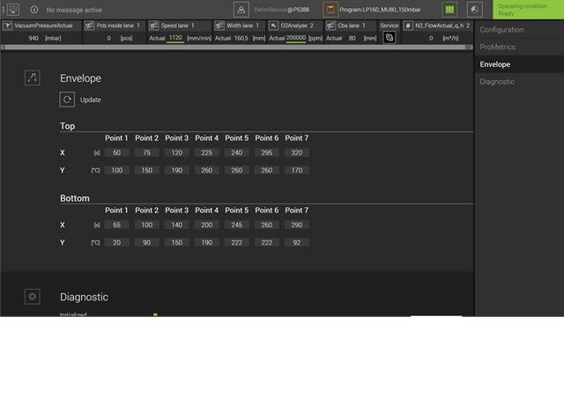
Task: Select the Envelope tab in sidebar
Action: pyautogui.click(x=494, y=64)
